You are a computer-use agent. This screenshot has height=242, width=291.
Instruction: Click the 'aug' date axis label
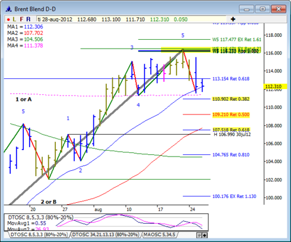98,209
